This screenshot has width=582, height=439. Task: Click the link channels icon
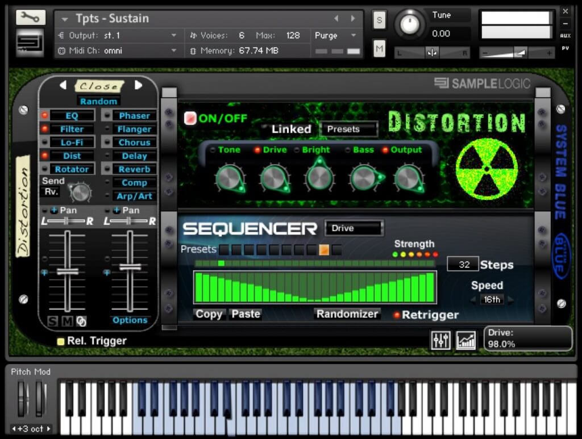point(81,321)
